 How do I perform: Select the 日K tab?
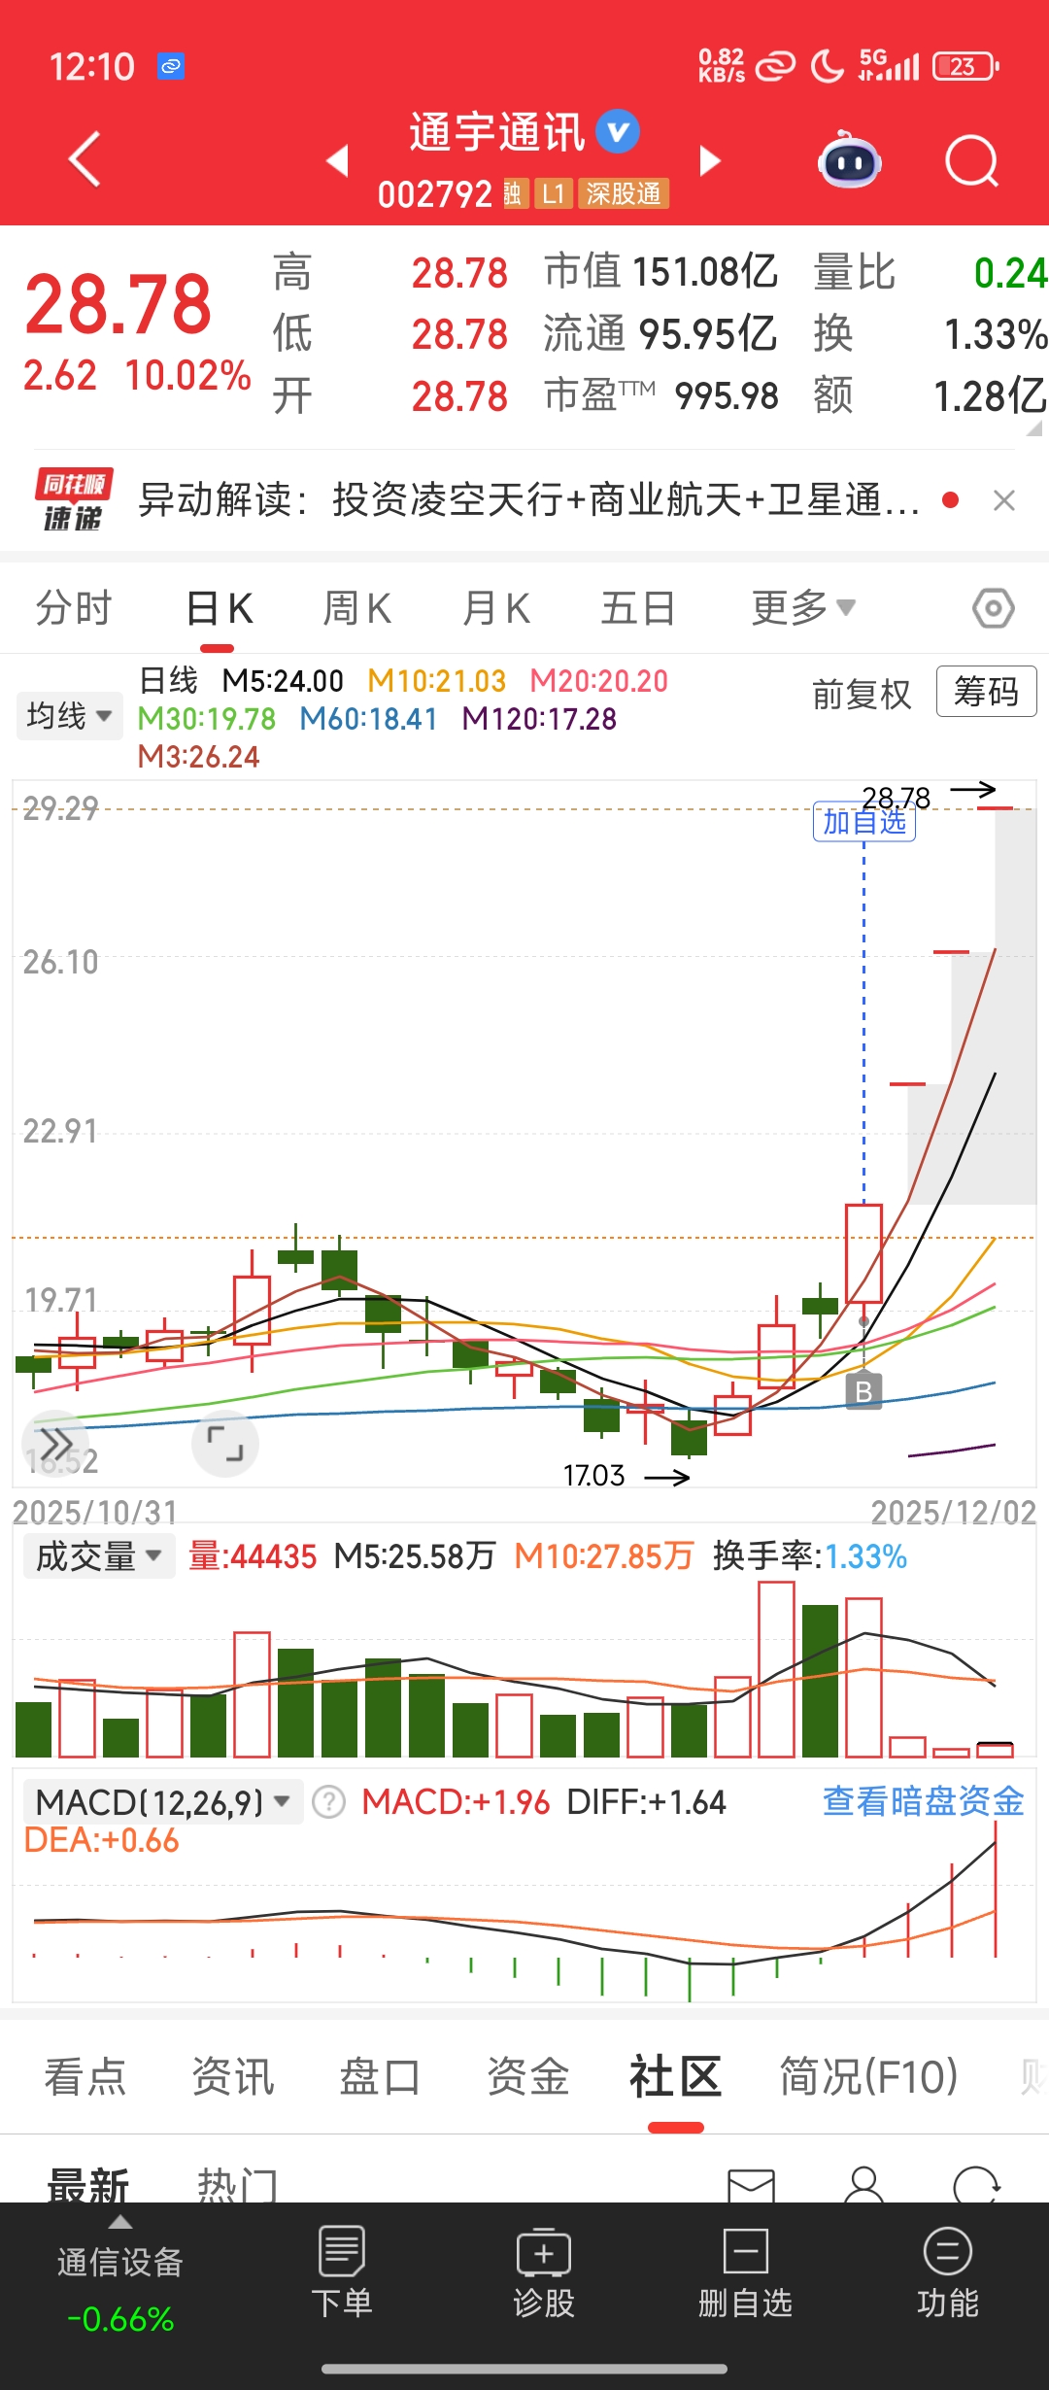[219, 609]
